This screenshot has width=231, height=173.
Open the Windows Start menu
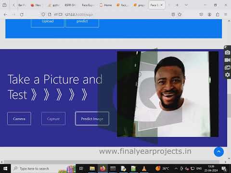pyautogui.click(x=5, y=169)
